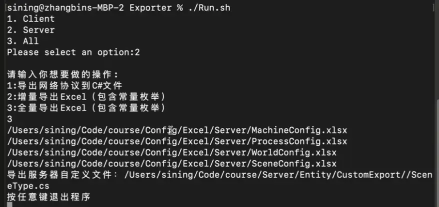Click the 导出网络协议到C#文件 option line
The height and width of the screenshot is (207, 439).
click(x=64, y=85)
